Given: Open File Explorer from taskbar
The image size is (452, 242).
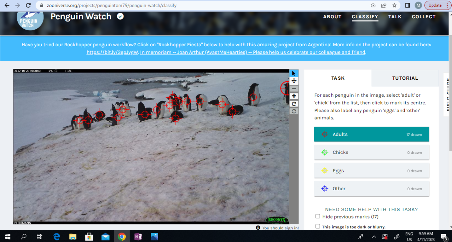Looking at the screenshot, I should click(x=73, y=236).
